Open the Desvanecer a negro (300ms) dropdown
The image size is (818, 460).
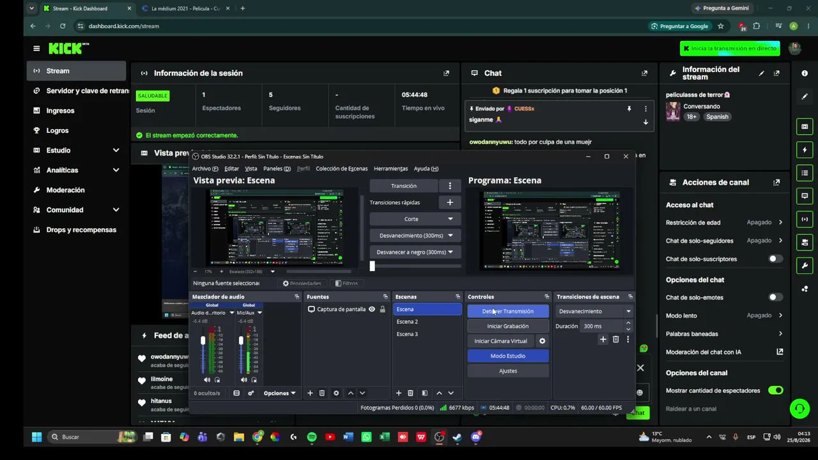pyautogui.click(x=415, y=252)
